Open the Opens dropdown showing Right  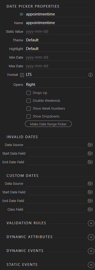click(59, 85)
